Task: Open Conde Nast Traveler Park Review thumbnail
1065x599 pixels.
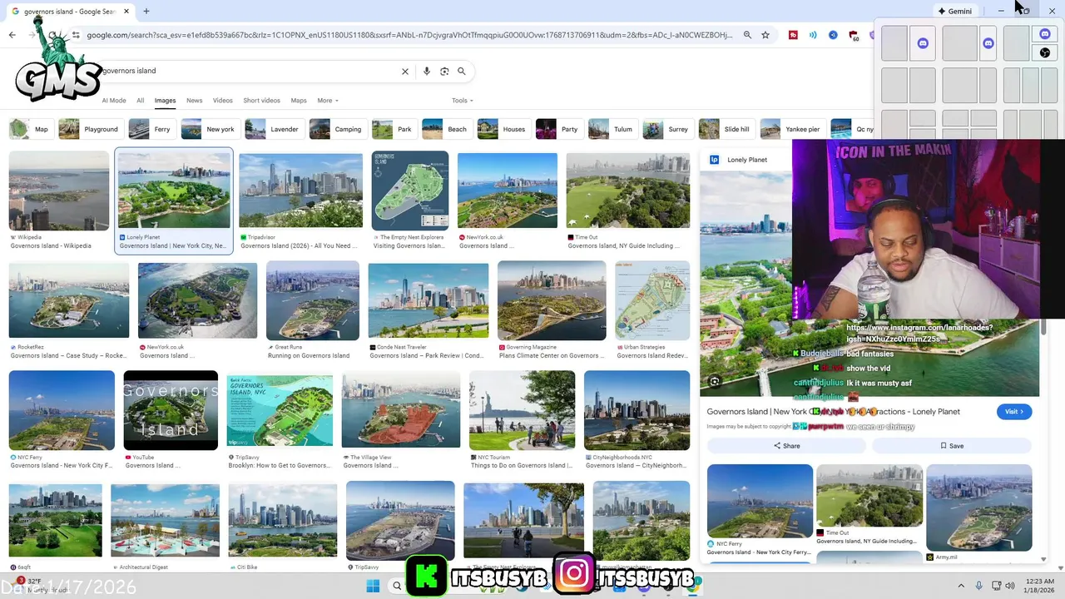Action: coord(428,300)
